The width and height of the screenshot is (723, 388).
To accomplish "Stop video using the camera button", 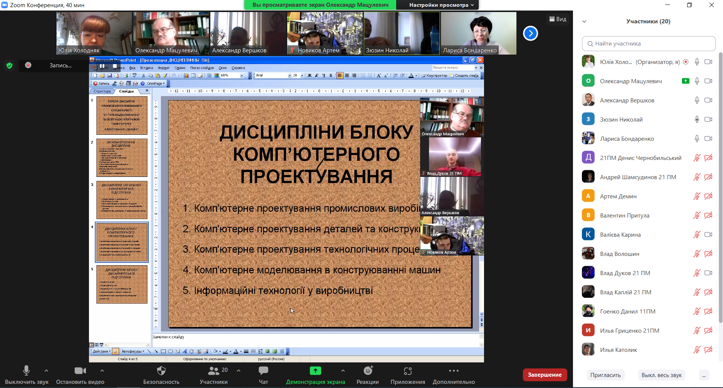I will (80, 371).
